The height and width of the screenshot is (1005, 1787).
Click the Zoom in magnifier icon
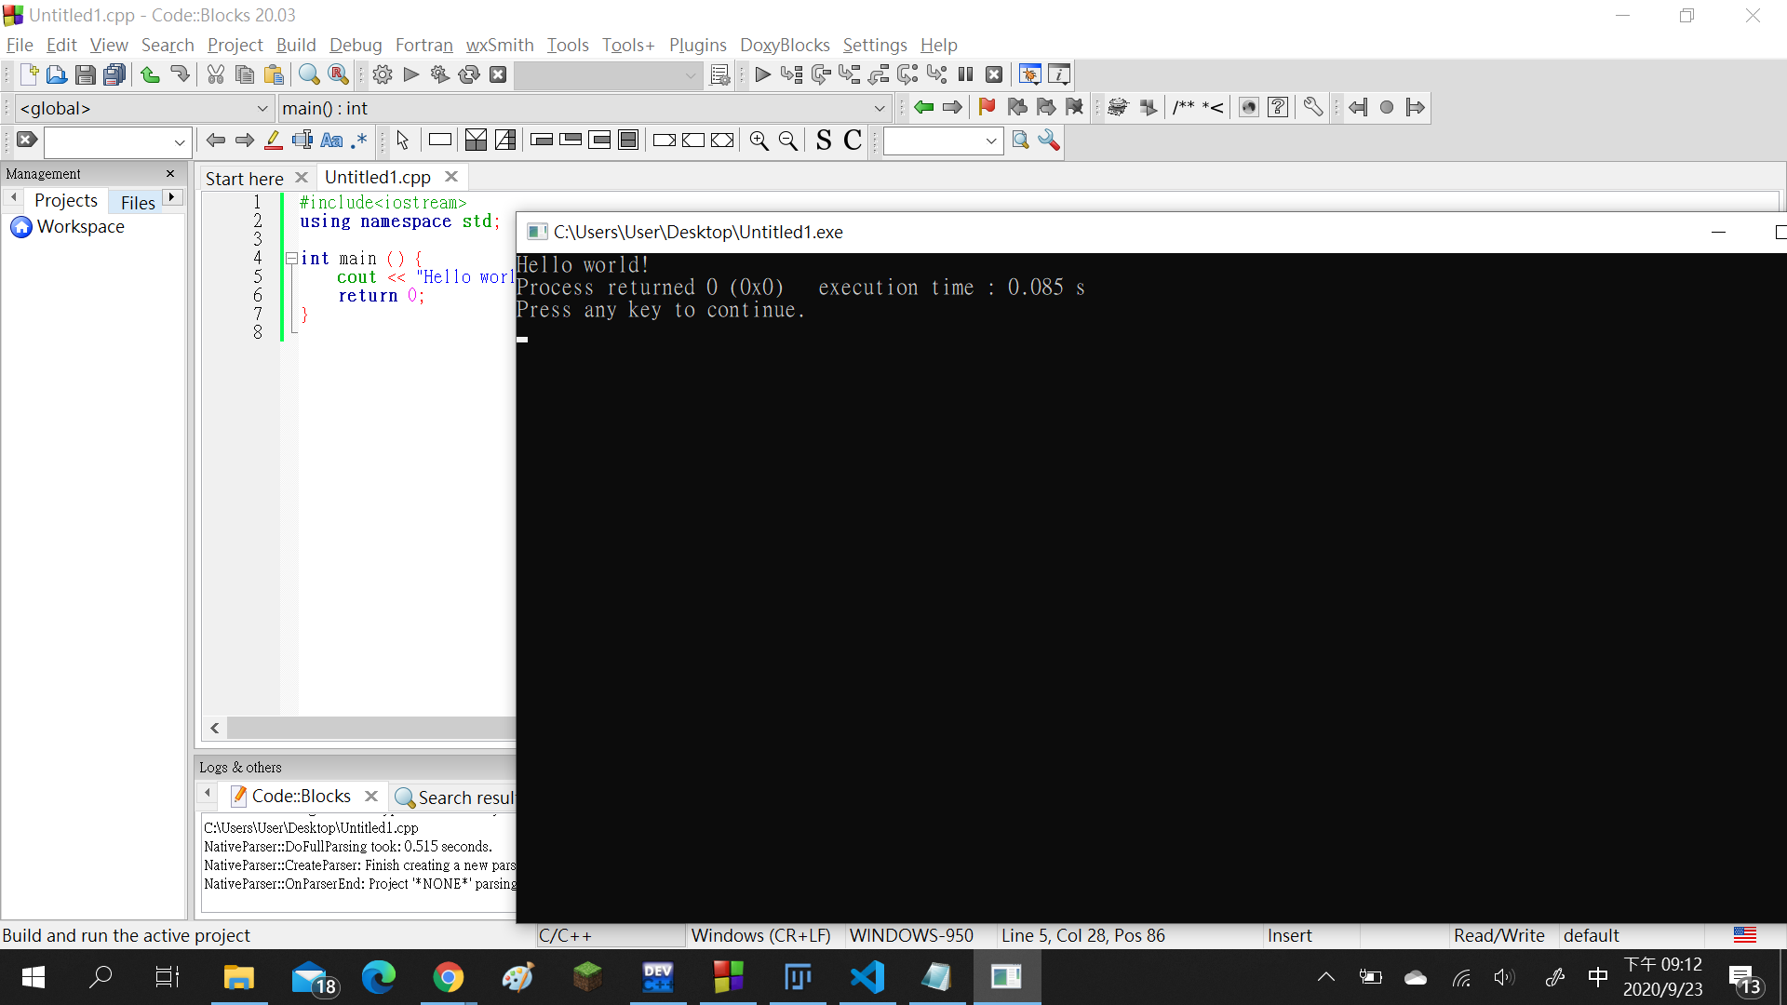759,141
